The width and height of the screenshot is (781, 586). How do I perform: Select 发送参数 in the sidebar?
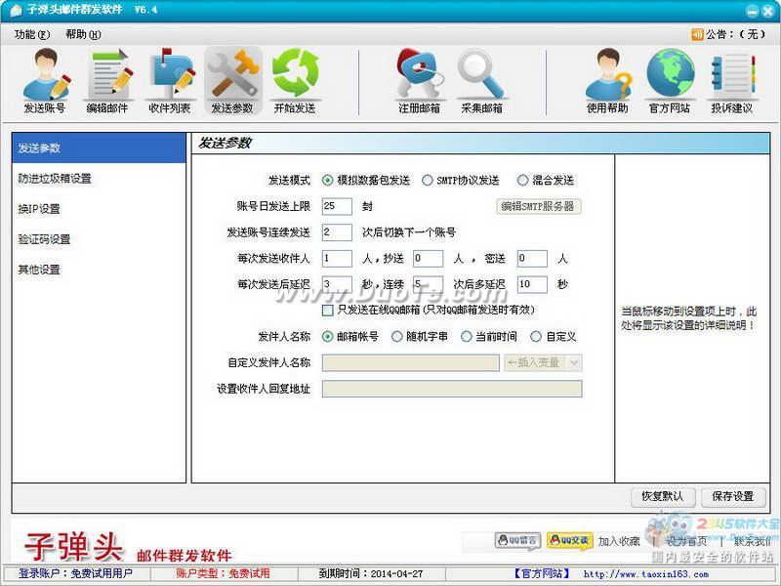[99, 148]
